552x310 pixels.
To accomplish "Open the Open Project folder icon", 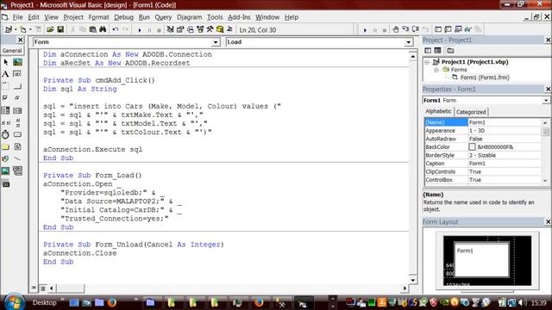I will coord(50,29).
